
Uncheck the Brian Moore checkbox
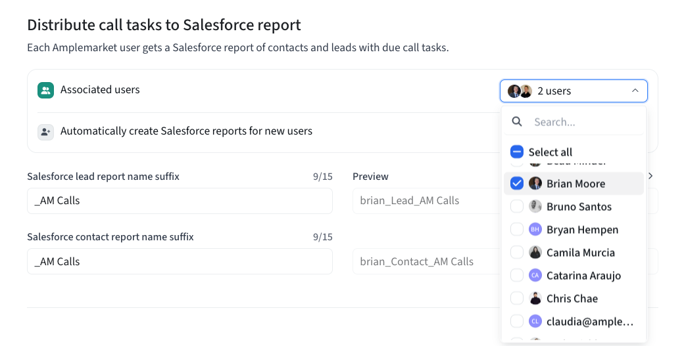(517, 184)
